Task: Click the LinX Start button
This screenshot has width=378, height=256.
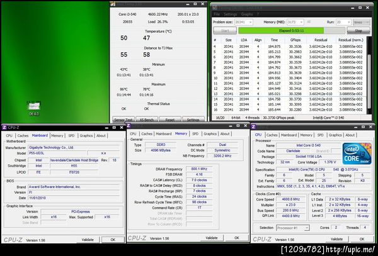Action: (225, 31)
